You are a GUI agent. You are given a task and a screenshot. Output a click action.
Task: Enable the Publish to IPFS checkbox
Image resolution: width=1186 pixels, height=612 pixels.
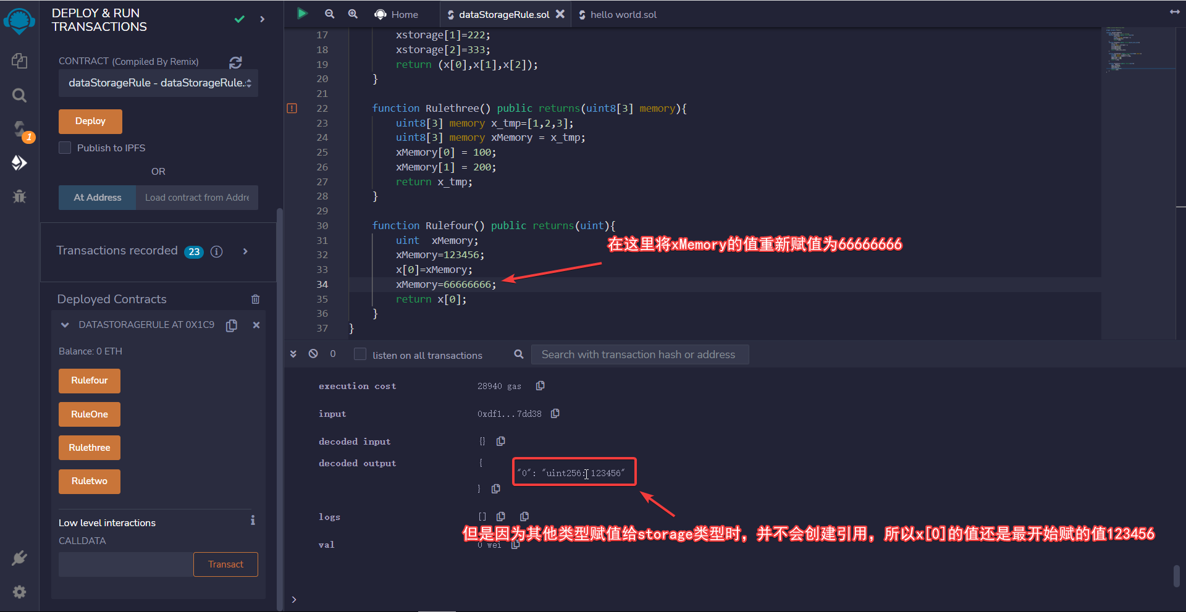point(65,148)
